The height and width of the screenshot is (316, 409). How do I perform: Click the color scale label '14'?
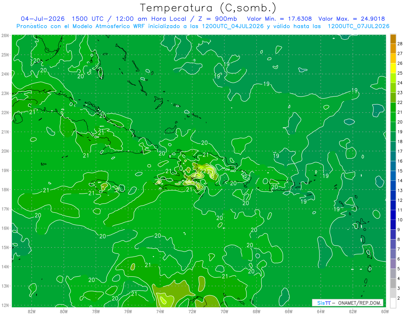click(x=400, y=181)
